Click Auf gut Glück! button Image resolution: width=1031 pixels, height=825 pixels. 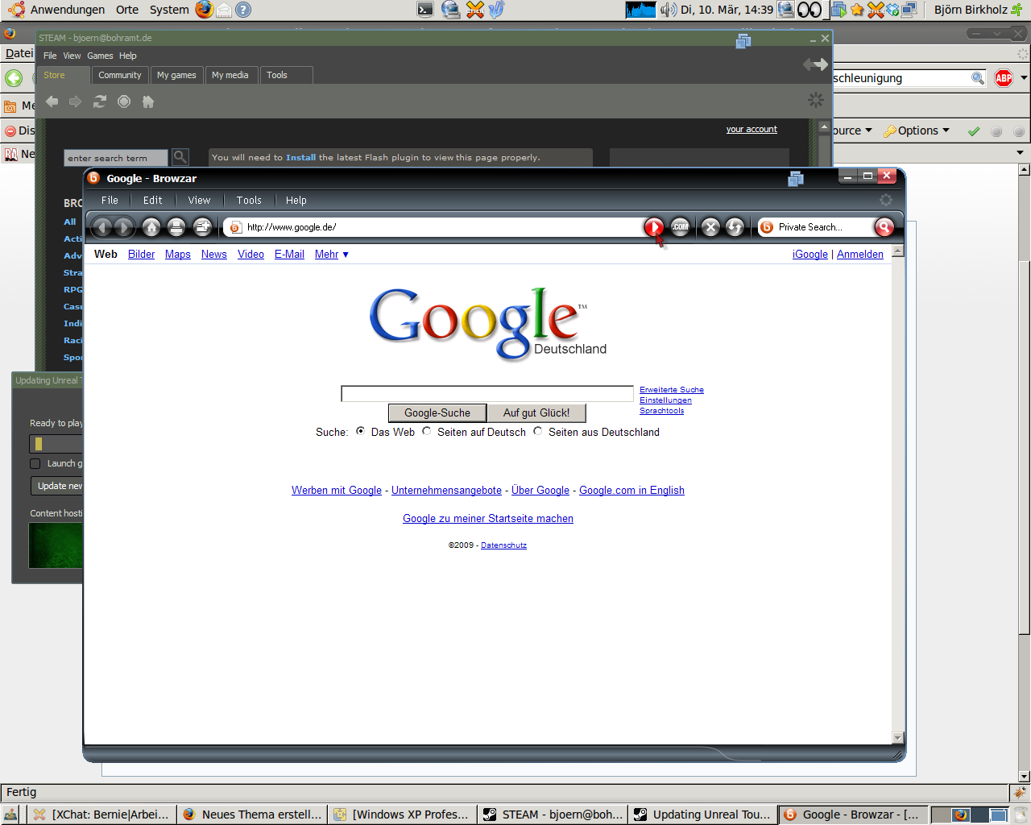click(x=536, y=412)
